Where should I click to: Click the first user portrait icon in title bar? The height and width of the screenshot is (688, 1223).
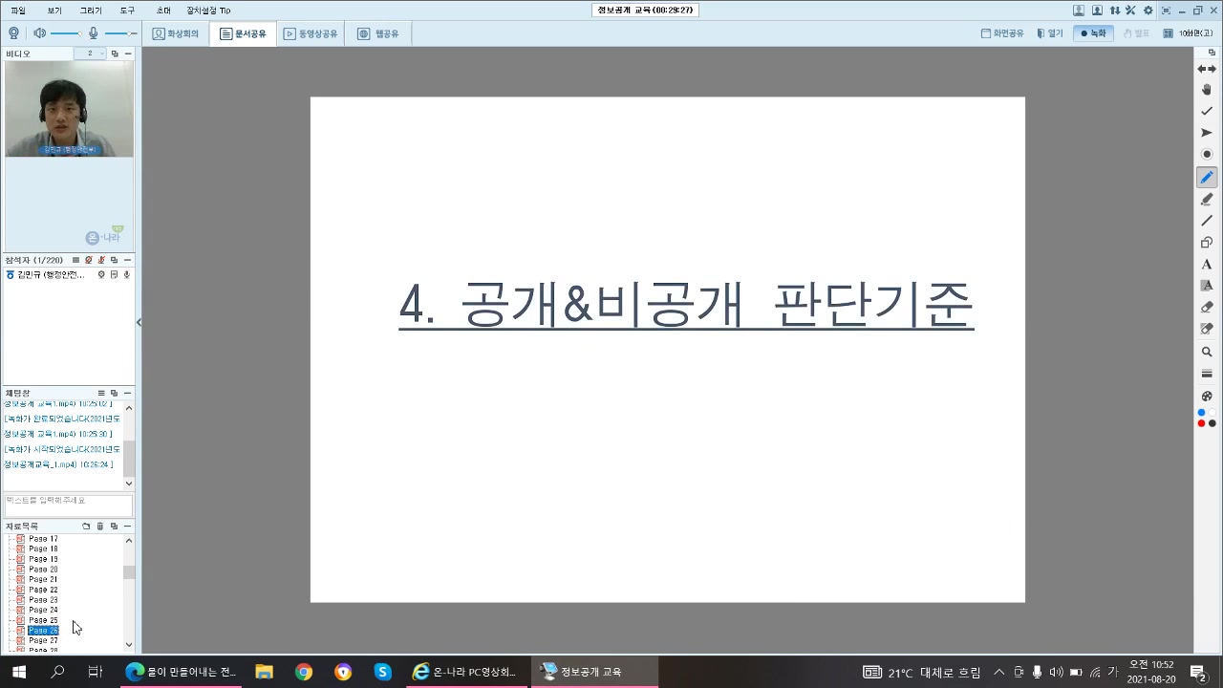tap(1079, 11)
